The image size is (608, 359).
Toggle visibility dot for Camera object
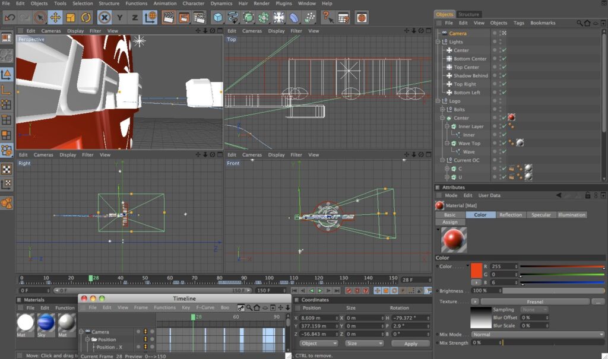point(495,33)
